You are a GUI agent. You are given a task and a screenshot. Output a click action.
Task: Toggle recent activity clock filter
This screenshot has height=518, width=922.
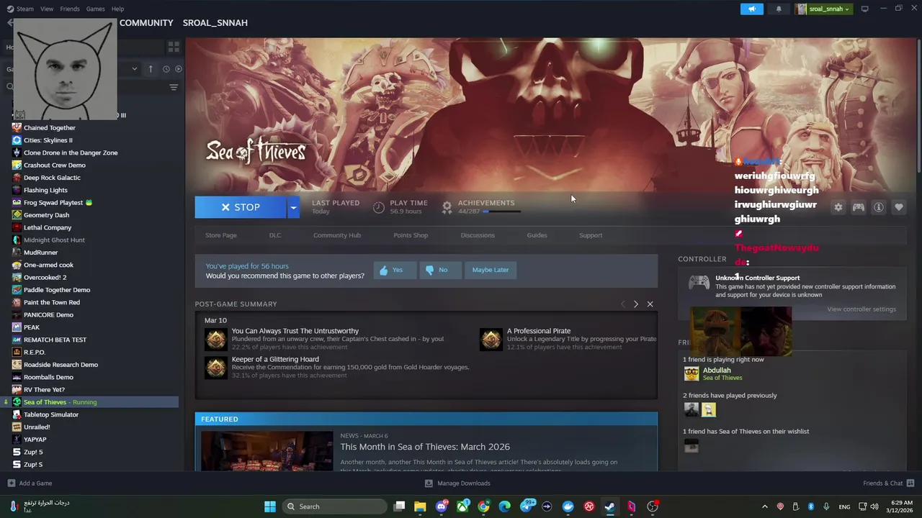[x=166, y=69]
